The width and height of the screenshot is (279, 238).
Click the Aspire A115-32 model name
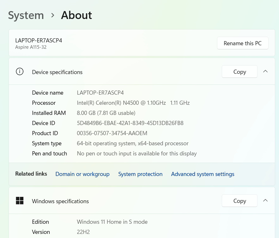(x=31, y=47)
